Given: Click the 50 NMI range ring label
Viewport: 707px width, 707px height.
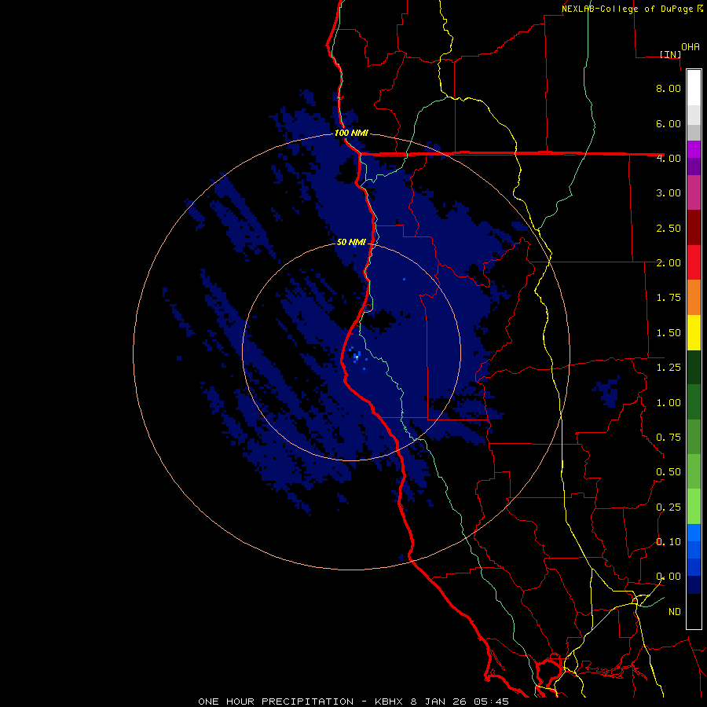Looking at the screenshot, I should (x=351, y=242).
